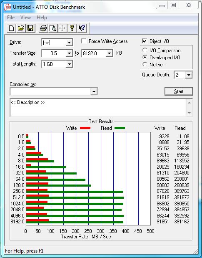Click write value 9228
202x258 pixels.
pyautogui.click(x=164, y=137)
